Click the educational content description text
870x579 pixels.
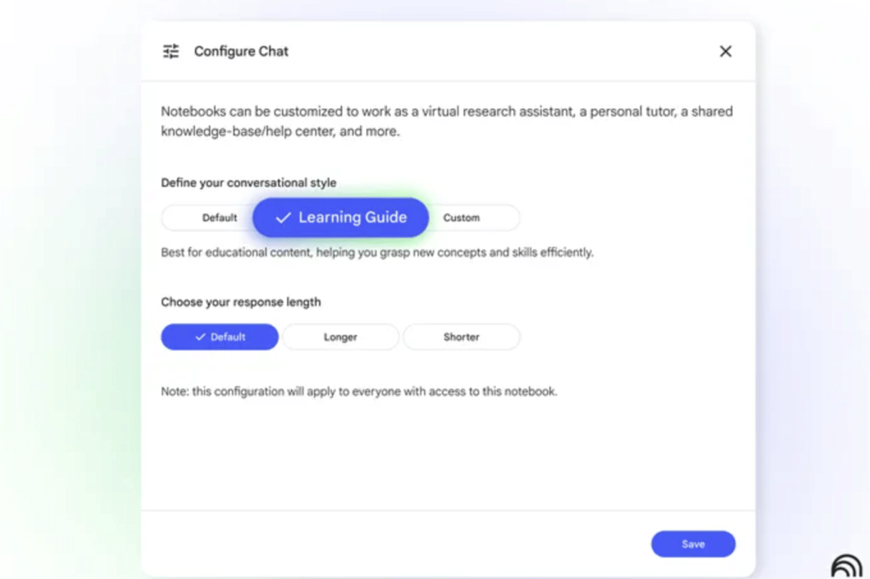point(377,252)
